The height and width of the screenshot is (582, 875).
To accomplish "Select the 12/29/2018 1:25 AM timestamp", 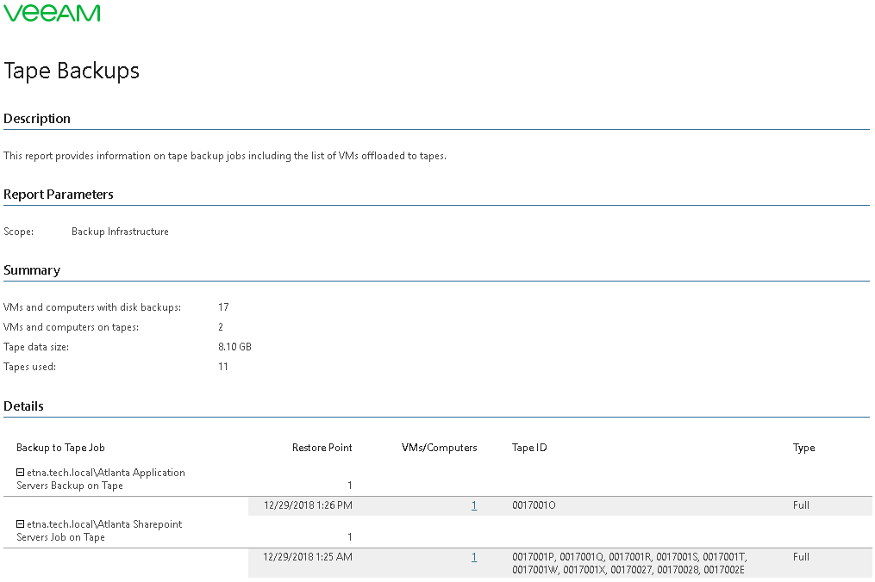I will (308, 557).
